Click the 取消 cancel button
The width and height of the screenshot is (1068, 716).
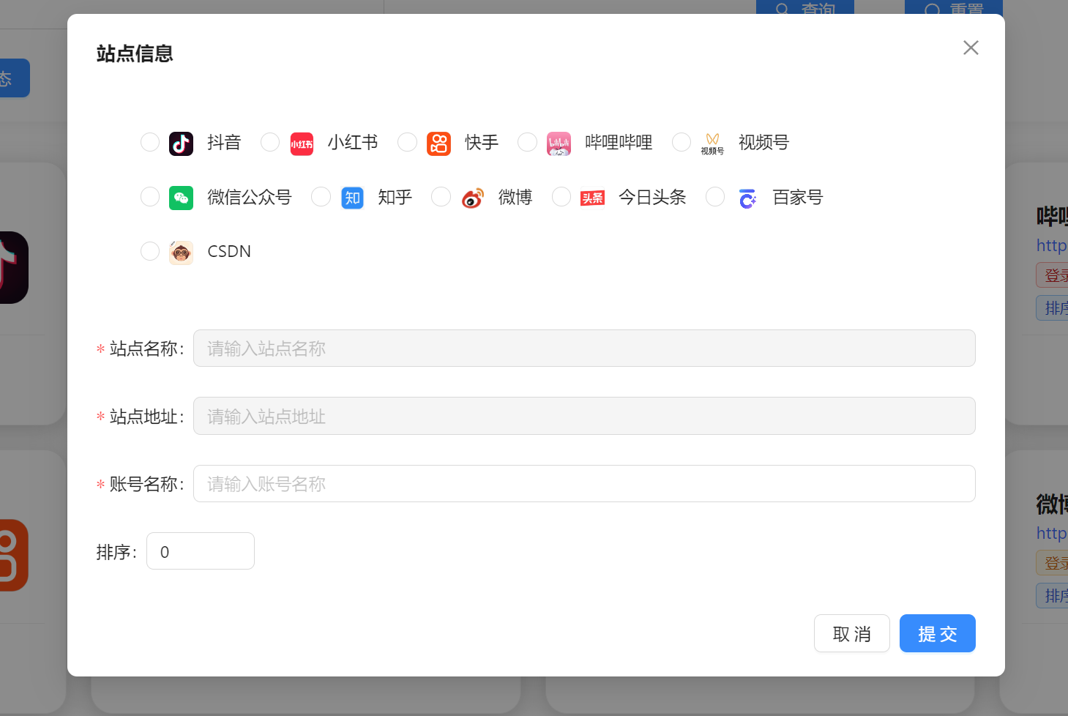[x=852, y=633]
